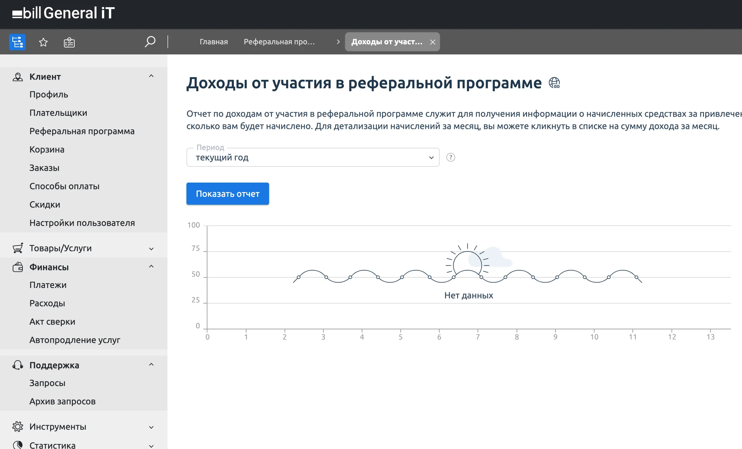742x449 pixels.
Task: Click the Статистика pie chart icon
Action: click(x=18, y=445)
